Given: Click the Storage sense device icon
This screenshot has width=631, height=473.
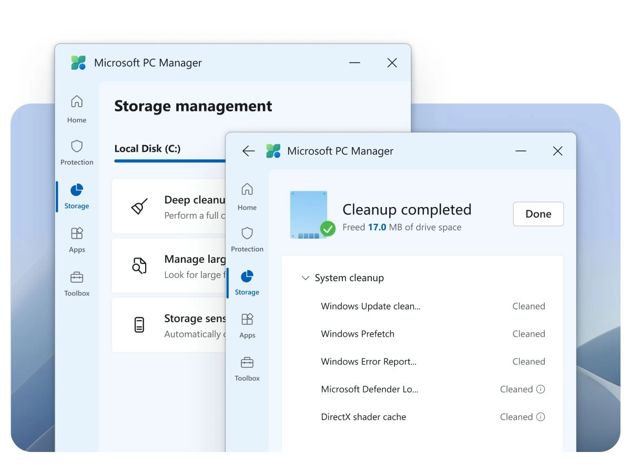Looking at the screenshot, I should (139, 325).
